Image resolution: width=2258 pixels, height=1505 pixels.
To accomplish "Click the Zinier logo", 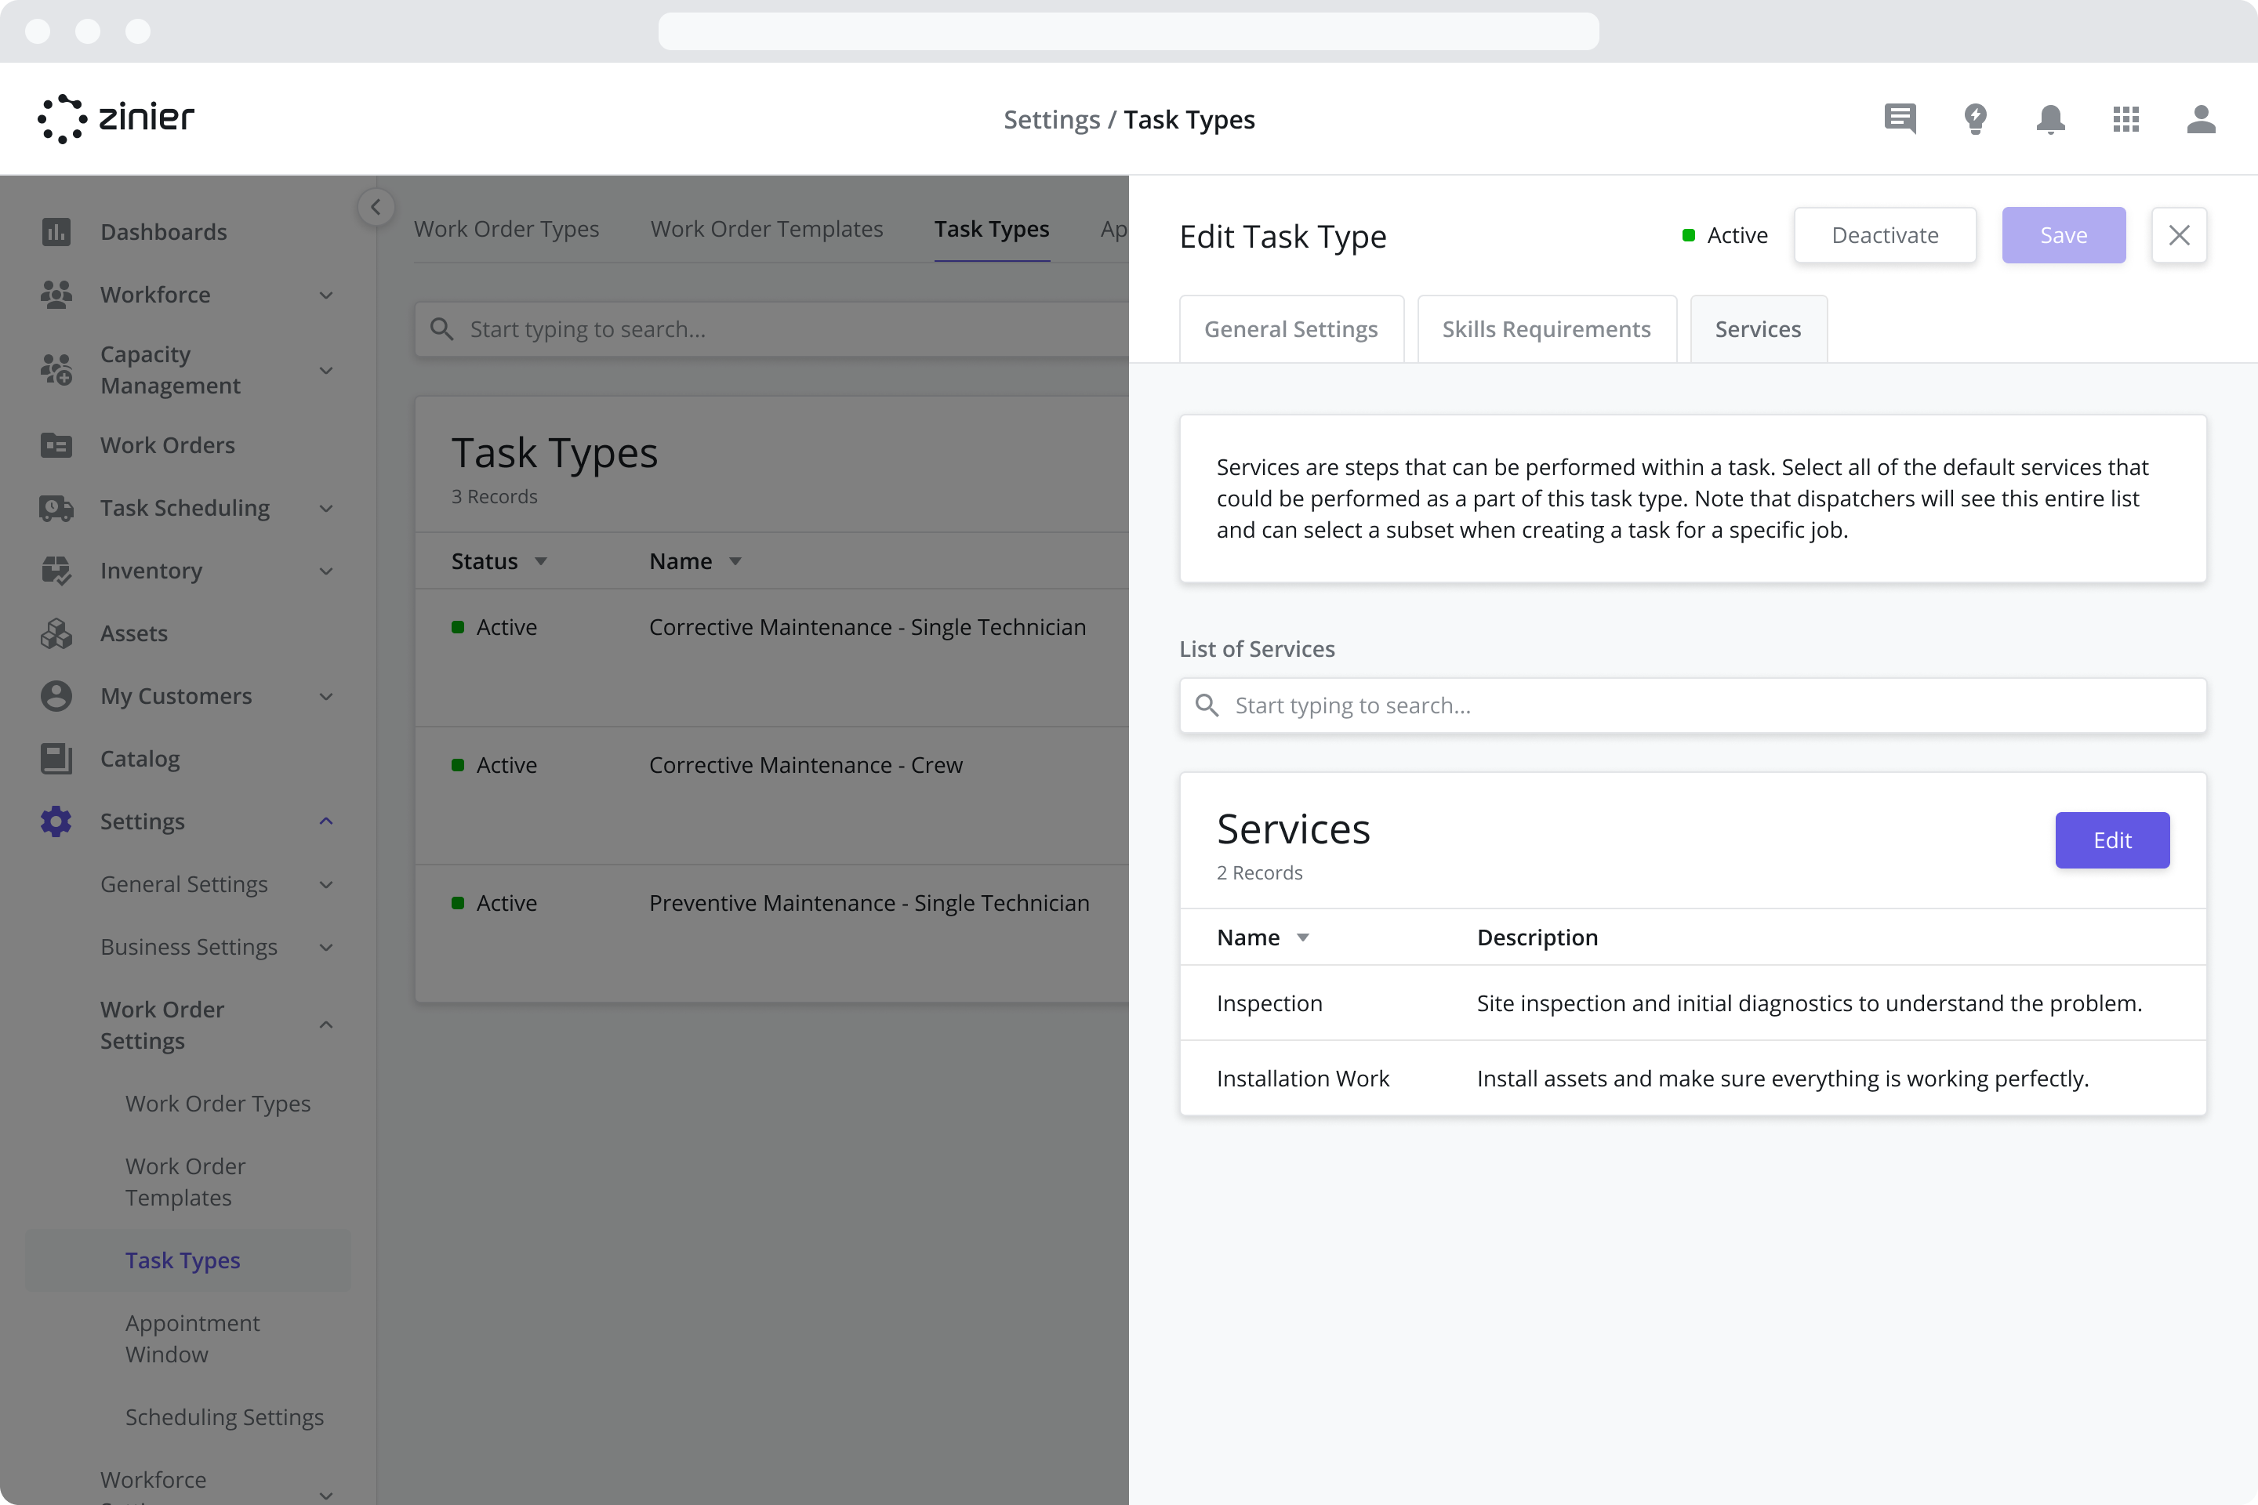I will pyautogui.click(x=115, y=118).
